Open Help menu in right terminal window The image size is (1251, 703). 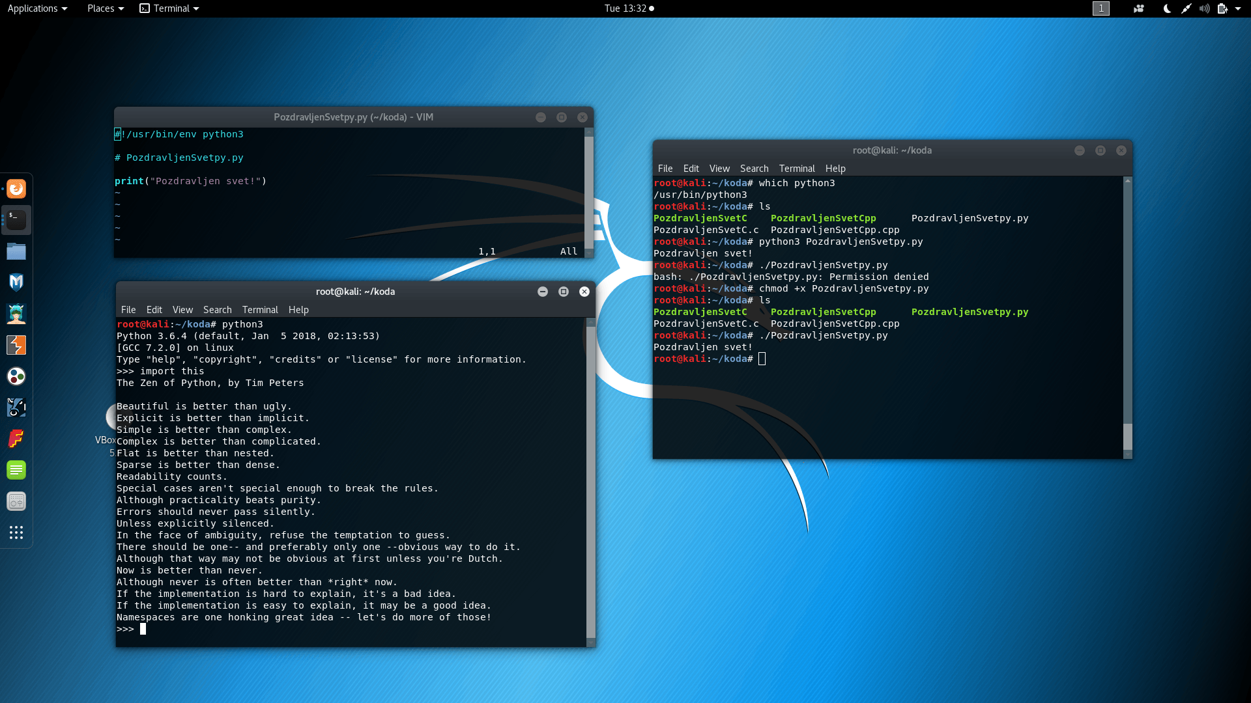(x=835, y=169)
